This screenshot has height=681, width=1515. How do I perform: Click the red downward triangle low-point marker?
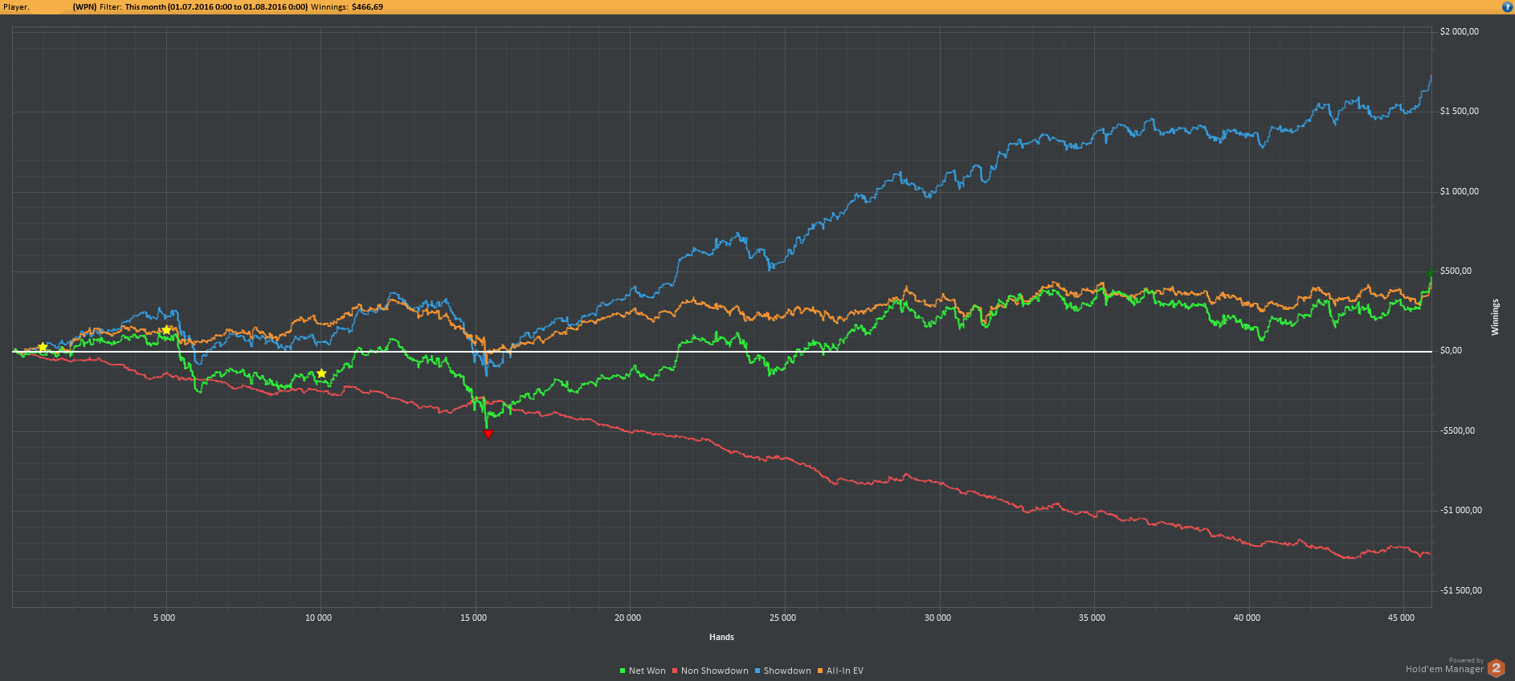pyautogui.click(x=488, y=434)
